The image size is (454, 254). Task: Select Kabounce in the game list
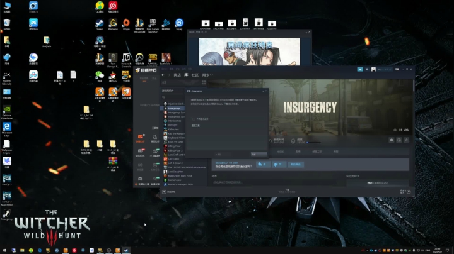173,130
